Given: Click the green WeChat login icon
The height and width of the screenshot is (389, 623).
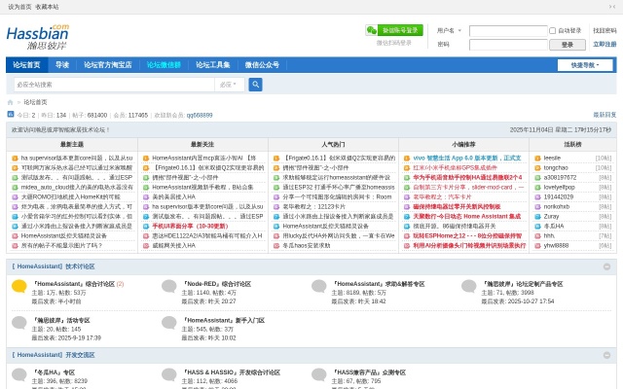Looking at the screenshot, I should pos(371,30).
